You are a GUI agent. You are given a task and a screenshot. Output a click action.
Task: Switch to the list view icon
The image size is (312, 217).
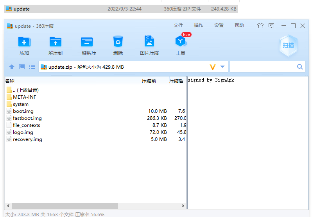32,67
